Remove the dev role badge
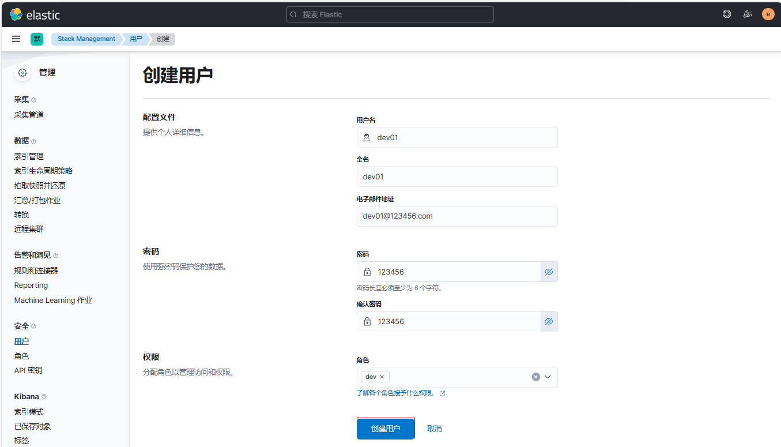The height and width of the screenshot is (447, 781). pyautogui.click(x=382, y=377)
